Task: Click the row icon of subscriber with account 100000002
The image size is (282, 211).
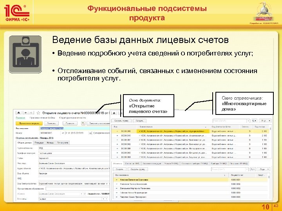Action: [x=116, y=188]
